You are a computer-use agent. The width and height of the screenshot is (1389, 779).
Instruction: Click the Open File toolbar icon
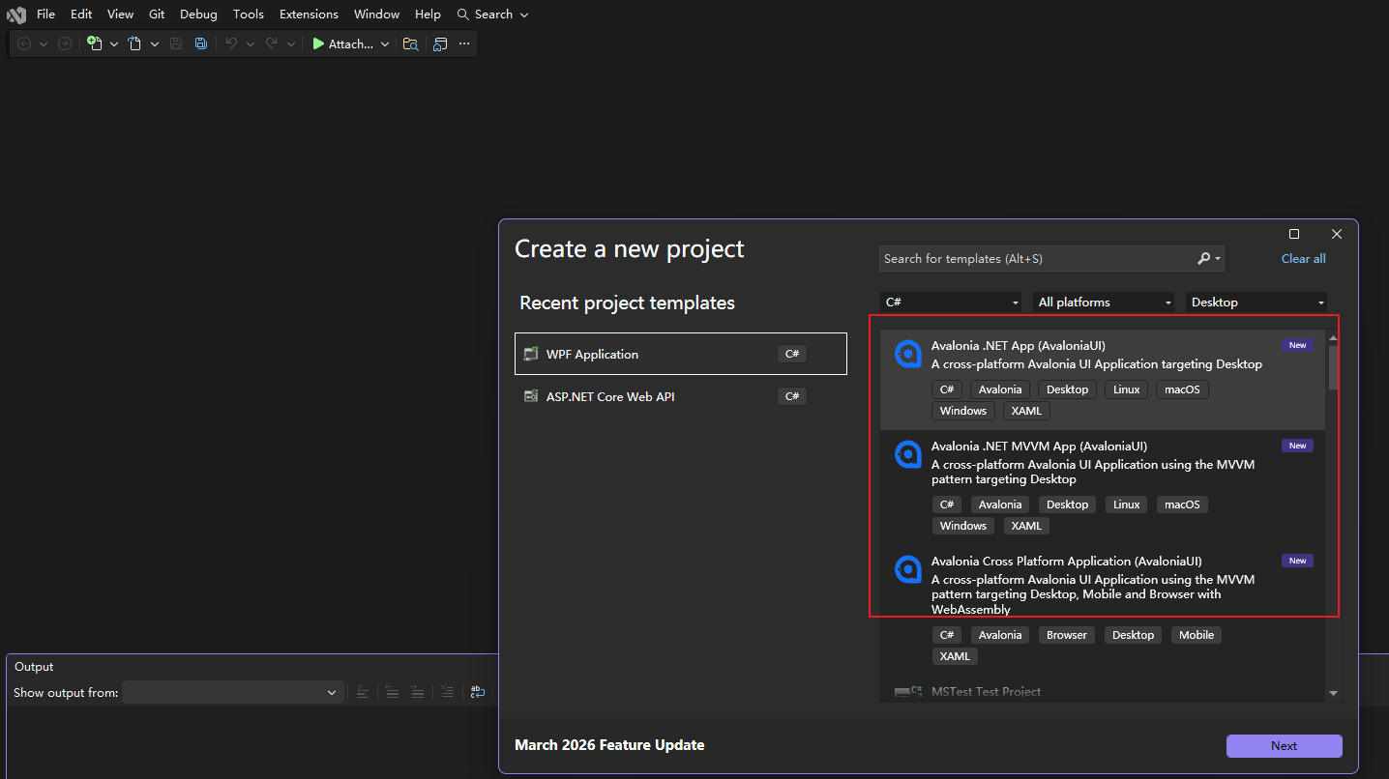click(x=135, y=43)
